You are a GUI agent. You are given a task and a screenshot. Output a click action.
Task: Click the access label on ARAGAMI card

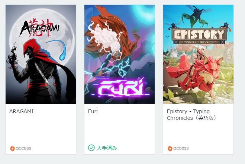pos(23,148)
